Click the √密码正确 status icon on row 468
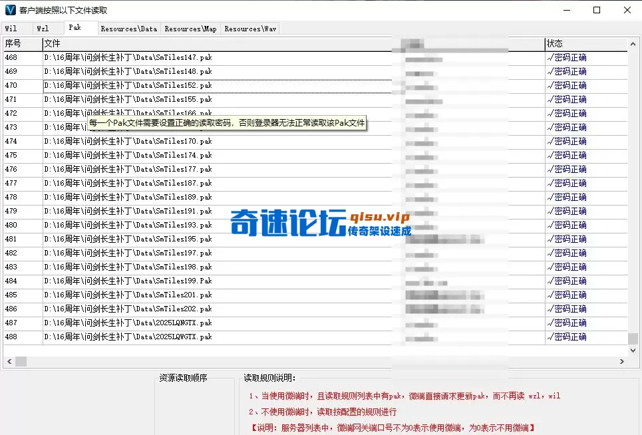642x435 pixels. [x=565, y=57]
